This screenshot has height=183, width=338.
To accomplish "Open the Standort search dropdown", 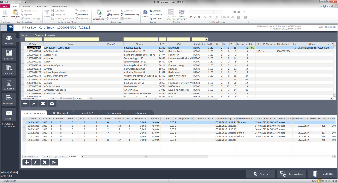I will (206, 39).
